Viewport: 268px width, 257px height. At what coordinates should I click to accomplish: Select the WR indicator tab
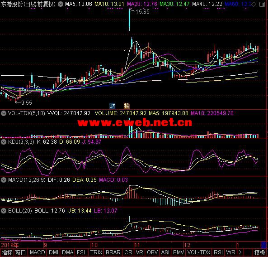pos(230,252)
